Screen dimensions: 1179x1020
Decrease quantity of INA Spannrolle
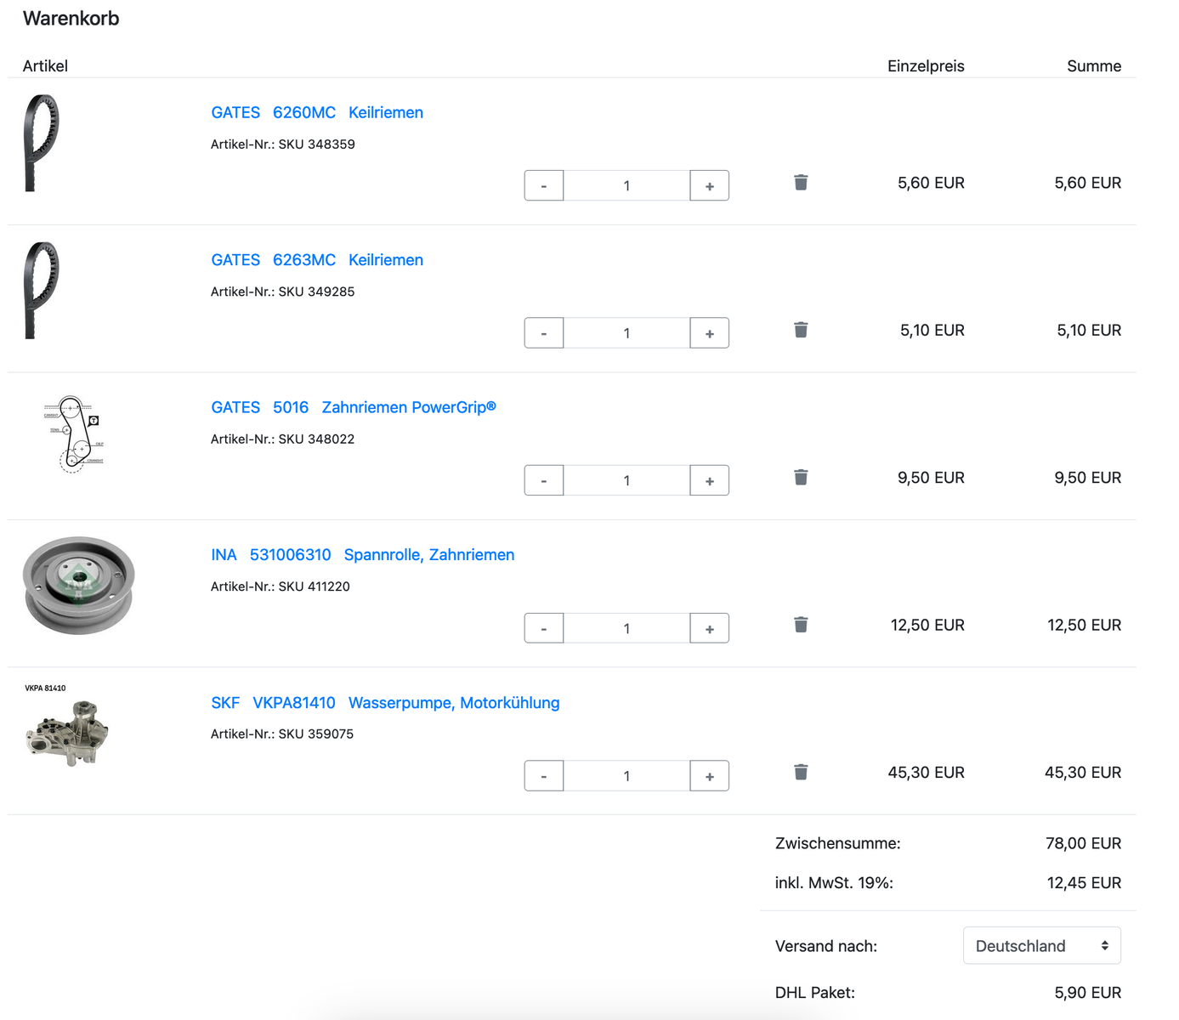544,628
